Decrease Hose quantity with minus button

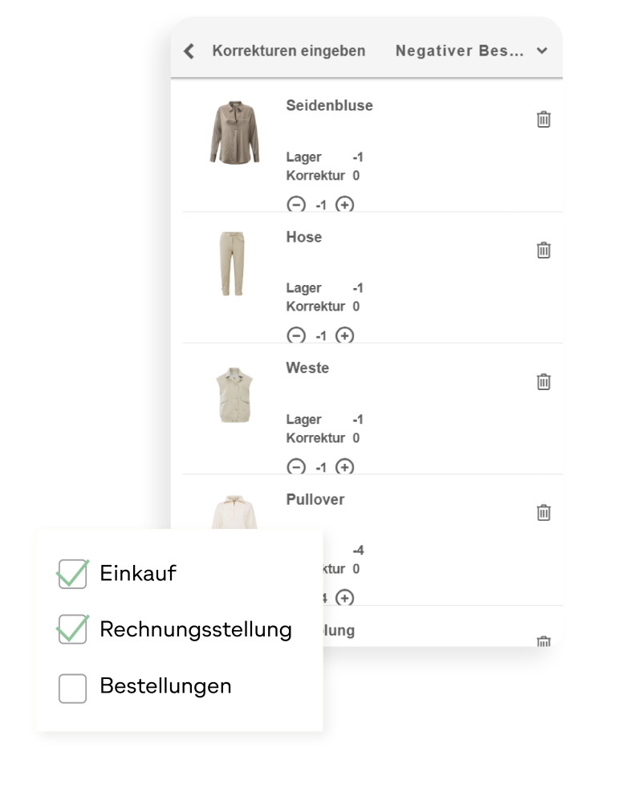coord(296,335)
